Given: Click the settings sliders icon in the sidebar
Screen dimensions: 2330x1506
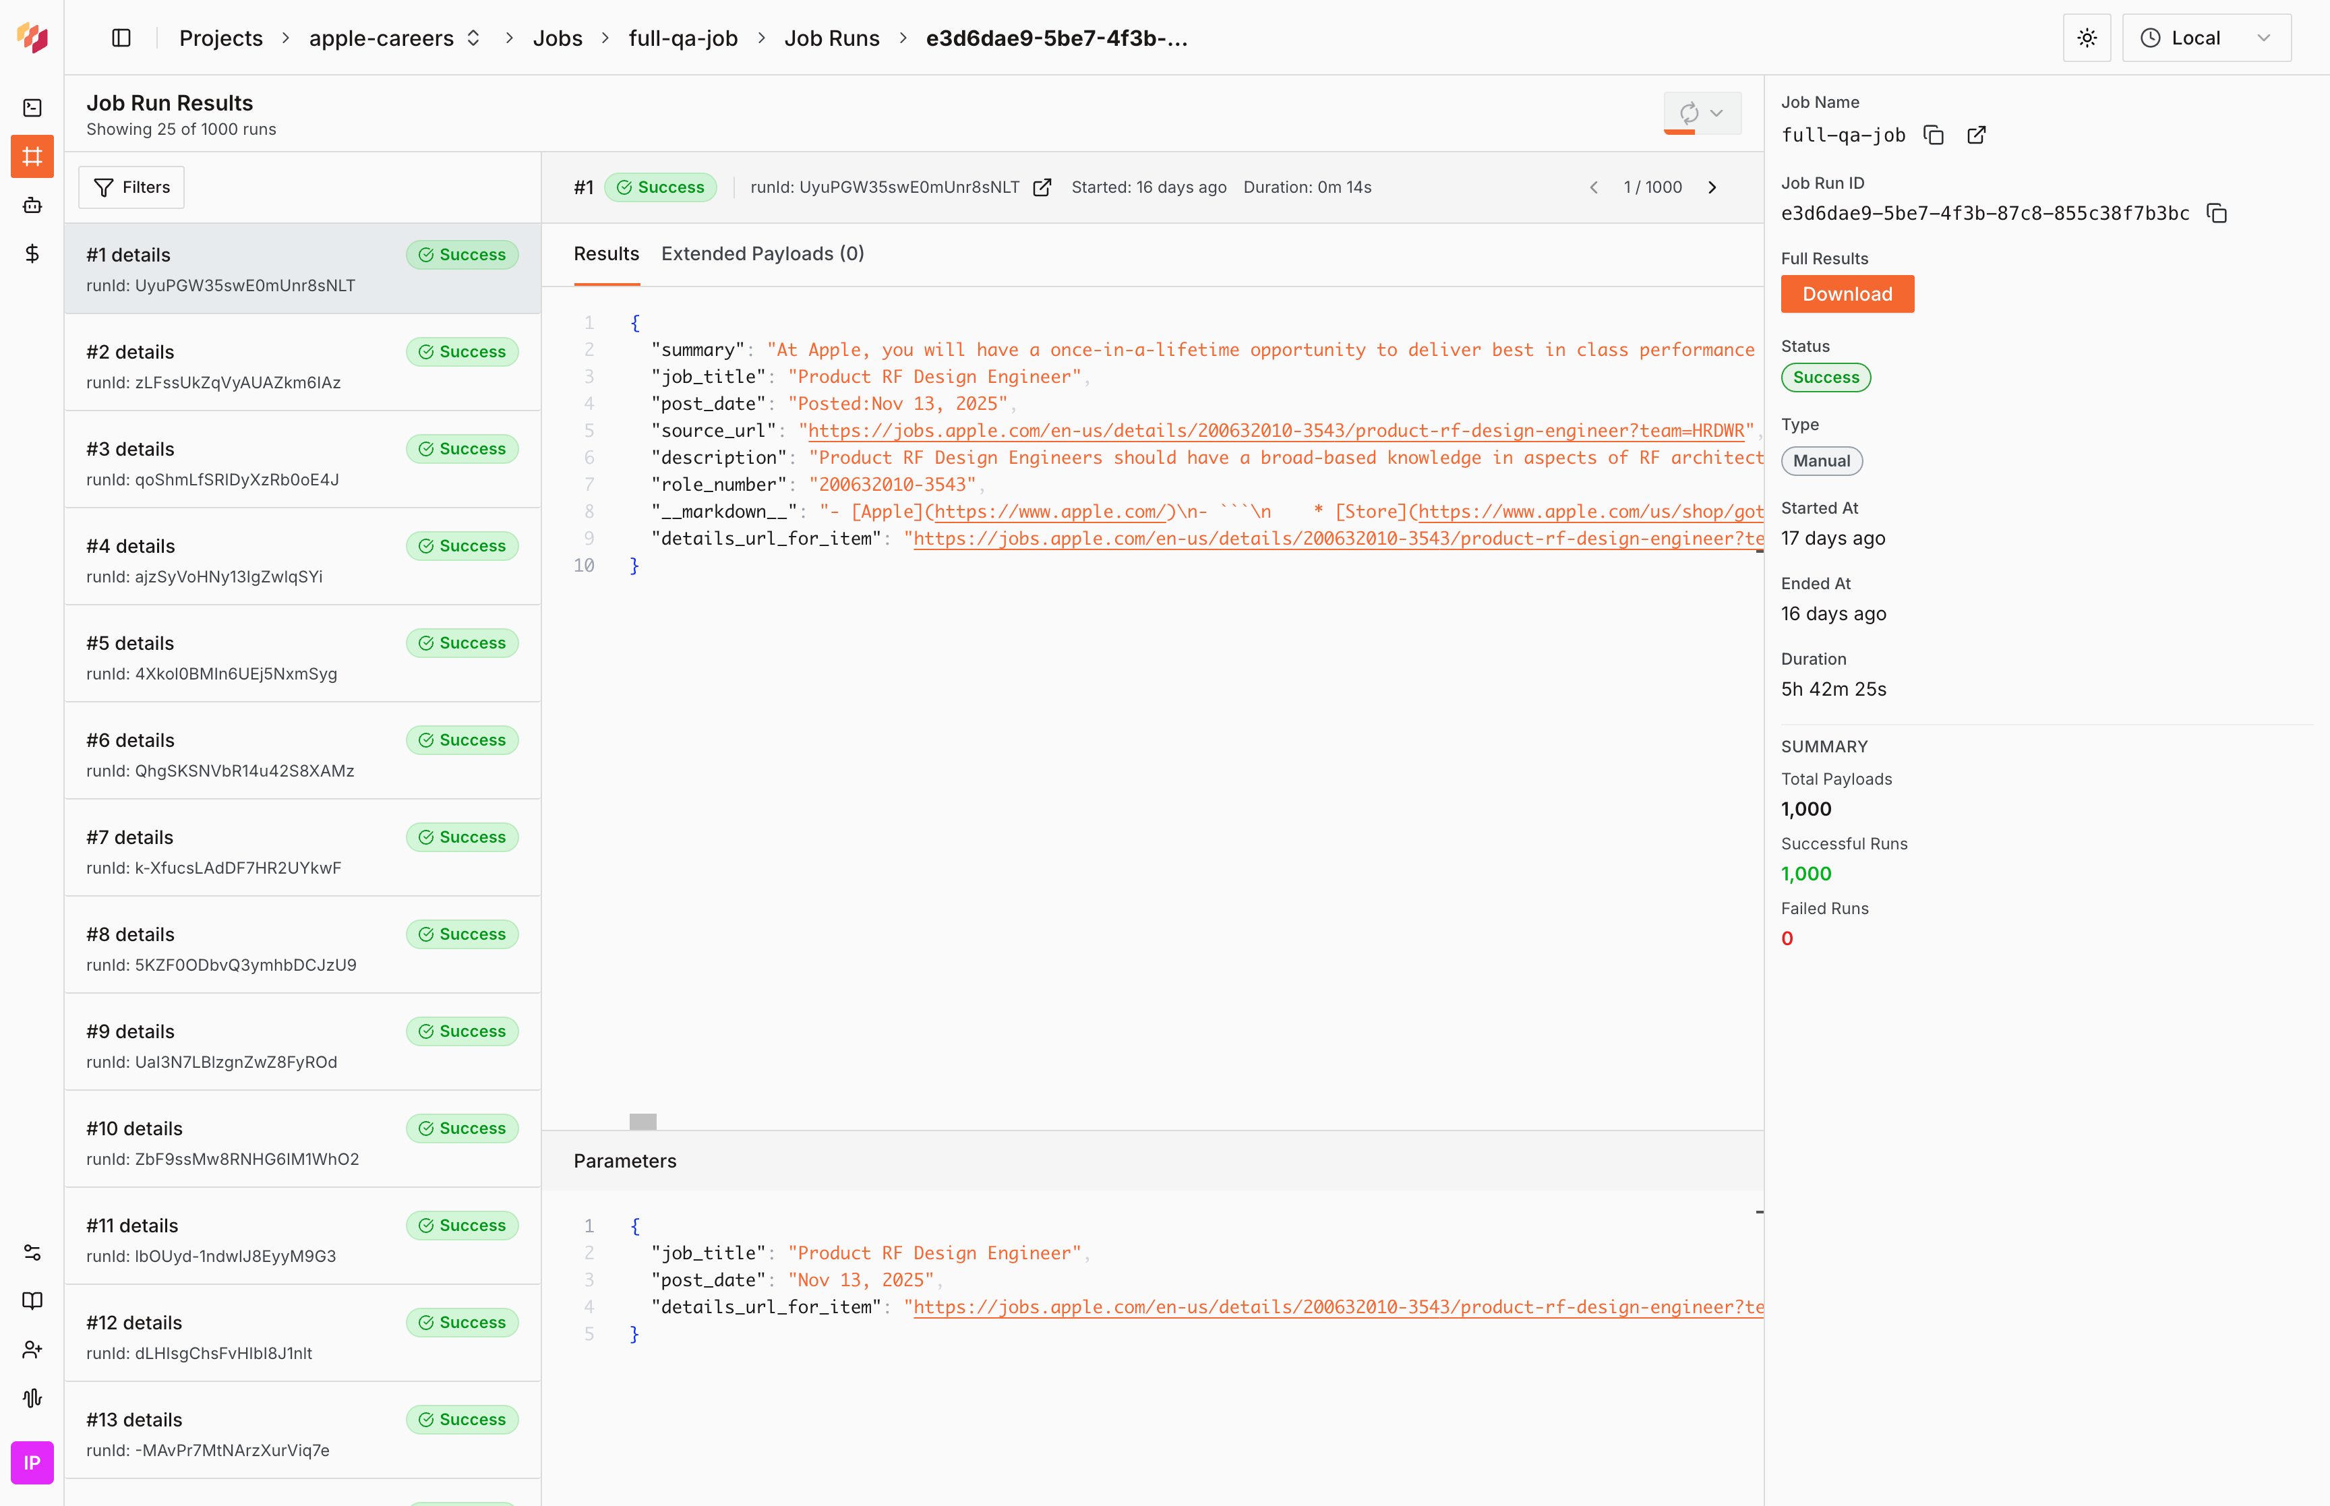Looking at the screenshot, I should 31,1253.
